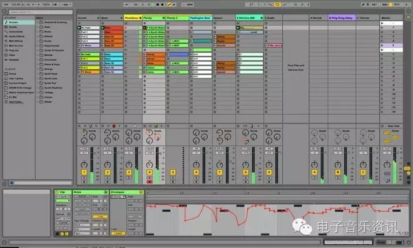The image size is (413, 248).
Task: Select Instruments category in browser
Action: tap(19, 31)
